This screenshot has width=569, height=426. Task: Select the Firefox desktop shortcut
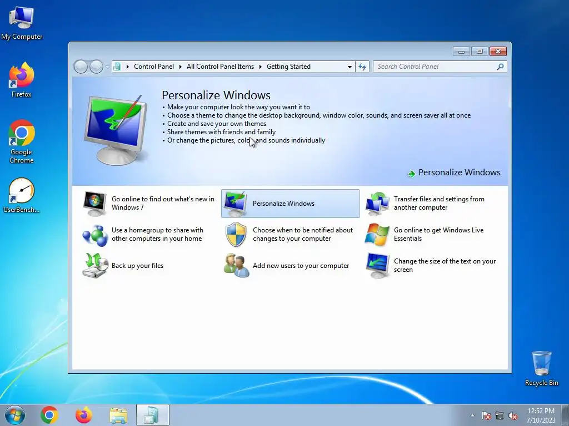pyautogui.click(x=22, y=80)
